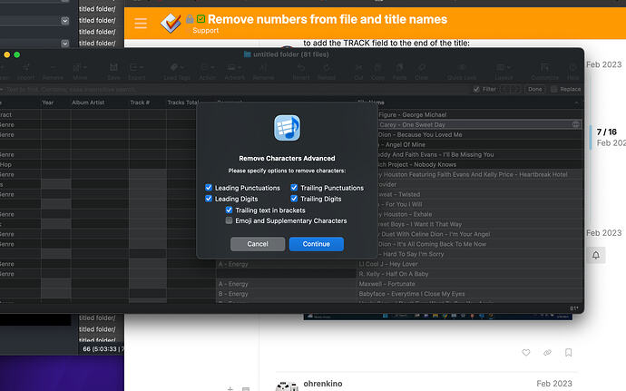Click Done in the search bar
This screenshot has width=626, height=391.
click(x=534, y=89)
